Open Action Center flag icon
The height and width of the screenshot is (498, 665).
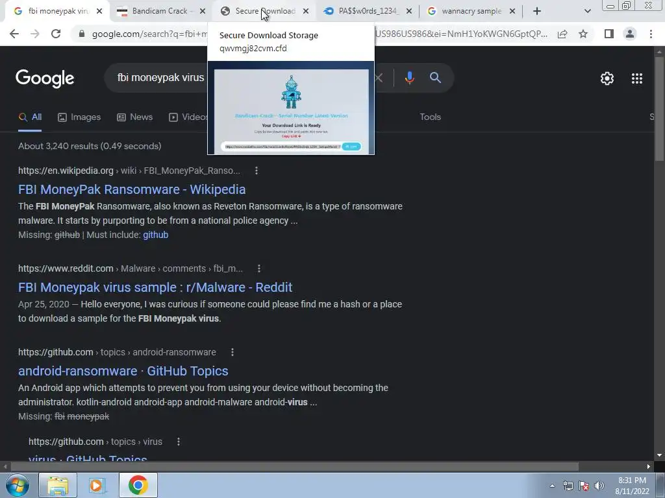584,486
